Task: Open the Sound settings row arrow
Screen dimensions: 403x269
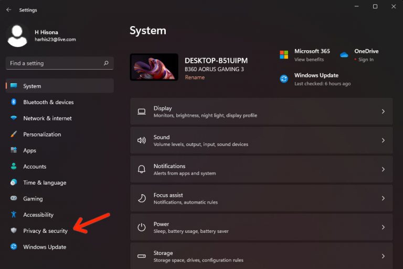Action: [x=383, y=140]
